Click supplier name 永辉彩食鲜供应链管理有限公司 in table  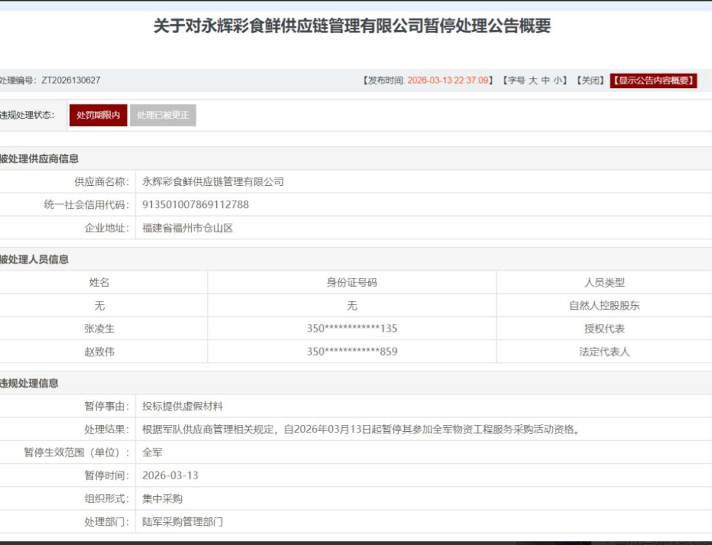[x=213, y=182]
